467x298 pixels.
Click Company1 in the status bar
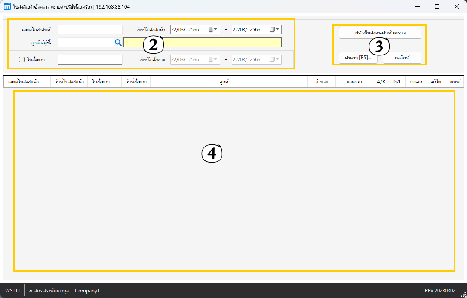pyautogui.click(x=87, y=291)
